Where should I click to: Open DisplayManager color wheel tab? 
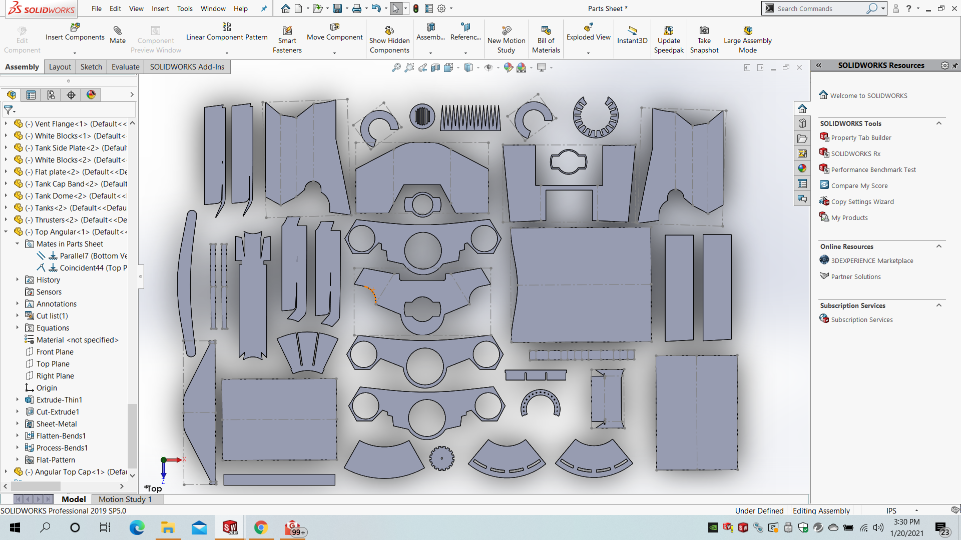pyautogui.click(x=91, y=95)
